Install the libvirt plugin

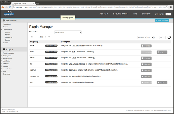pos(146,58)
